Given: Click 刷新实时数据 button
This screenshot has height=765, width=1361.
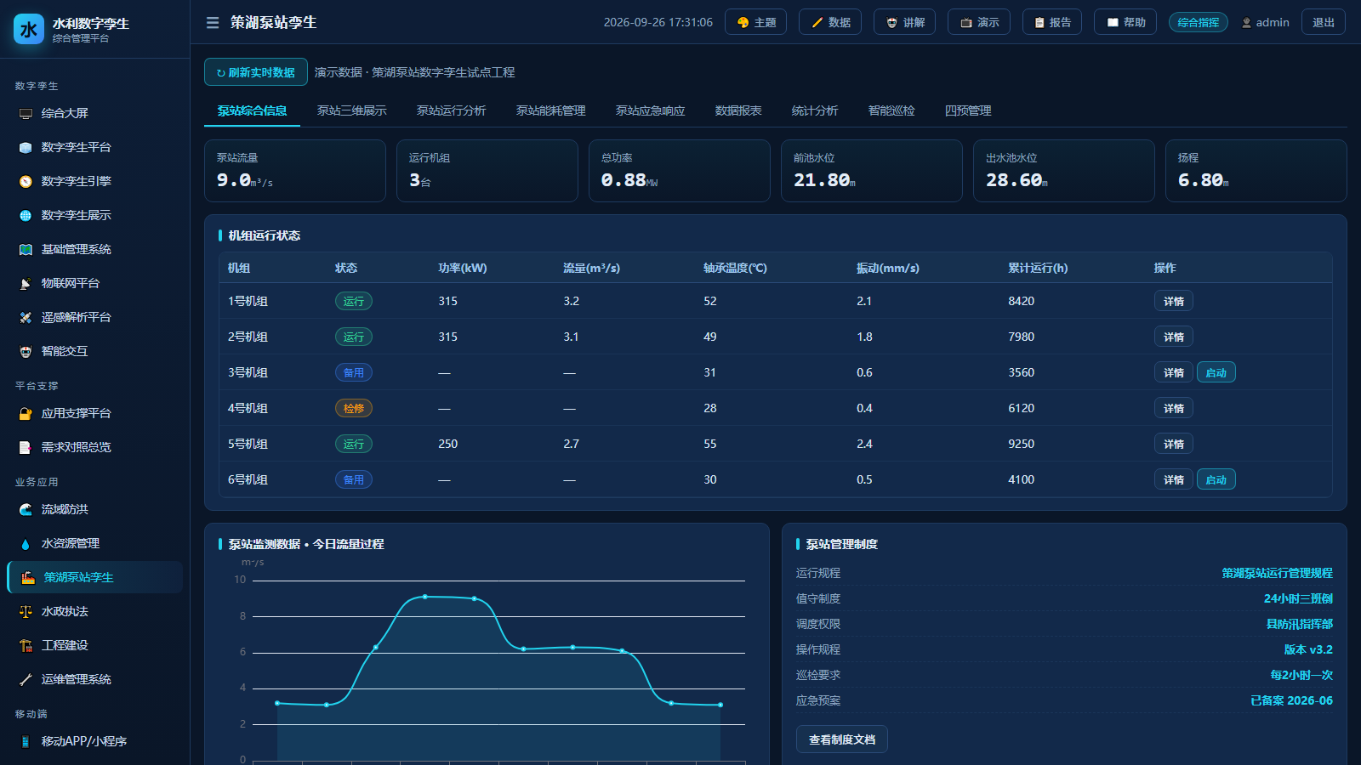Looking at the screenshot, I should coord(256,72).
